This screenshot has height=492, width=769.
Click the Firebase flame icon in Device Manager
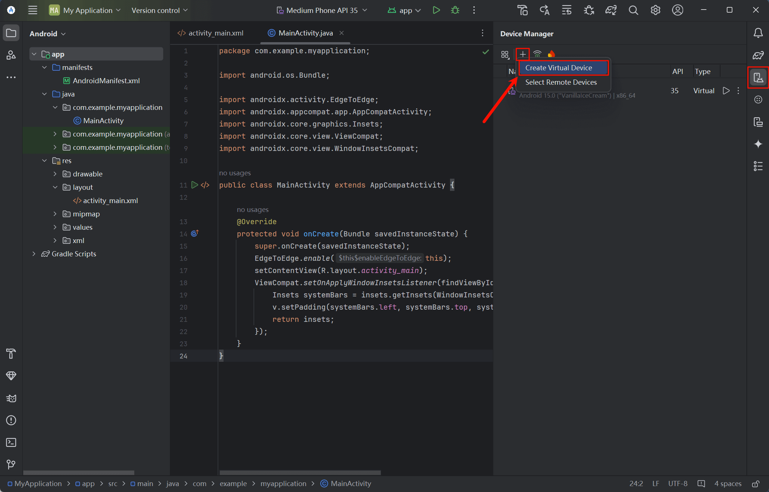551,54
